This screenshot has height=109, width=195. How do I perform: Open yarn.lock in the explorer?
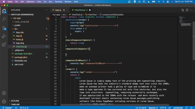[19, 64]
